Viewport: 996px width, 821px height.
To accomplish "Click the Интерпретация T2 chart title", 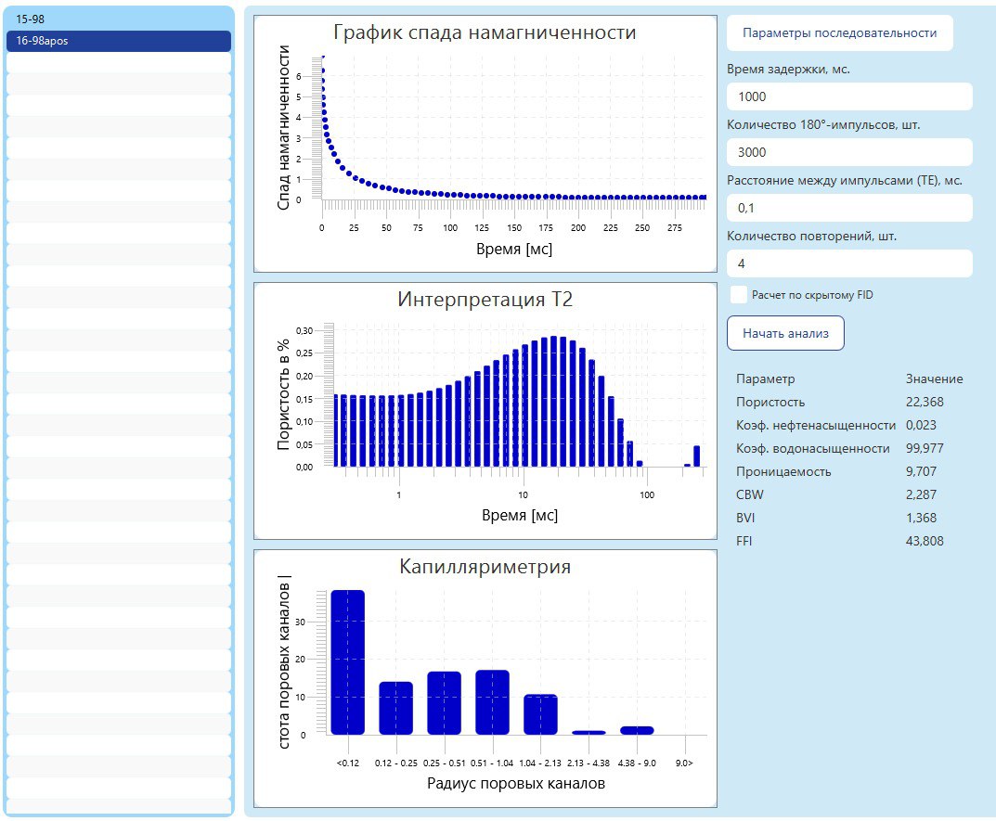I will (485, 299).
